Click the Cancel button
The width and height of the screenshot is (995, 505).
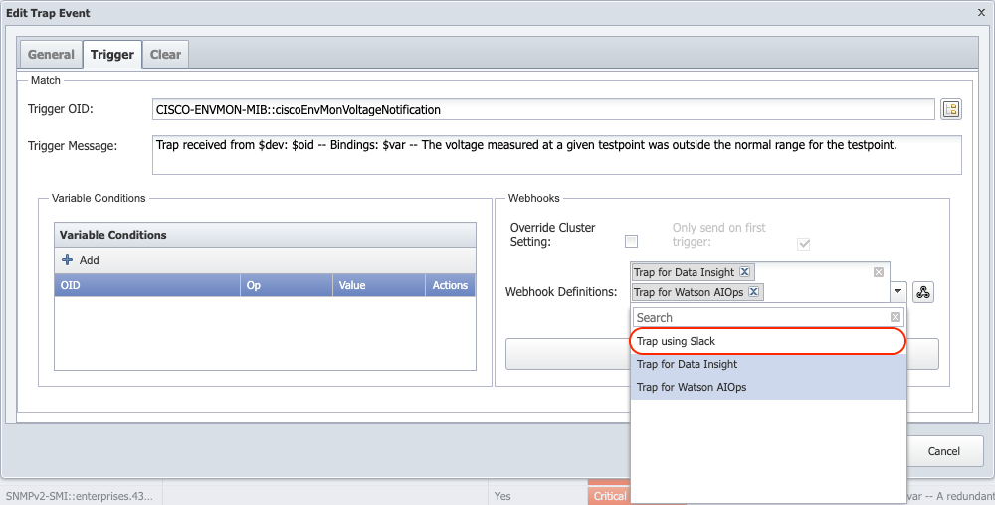tap(943, 451)
